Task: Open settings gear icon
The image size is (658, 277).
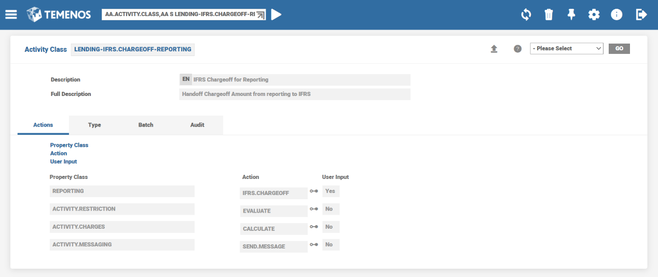Action: (594, 15)
